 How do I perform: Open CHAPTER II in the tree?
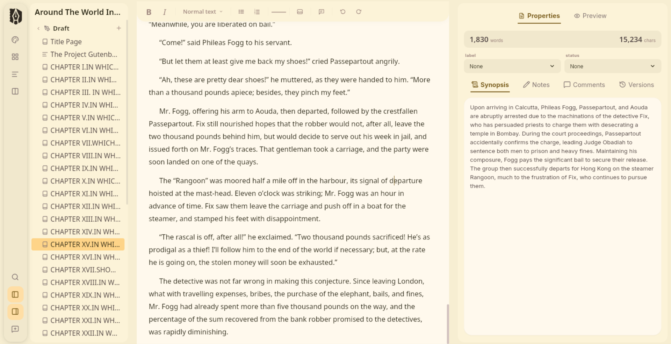(78, 80)
